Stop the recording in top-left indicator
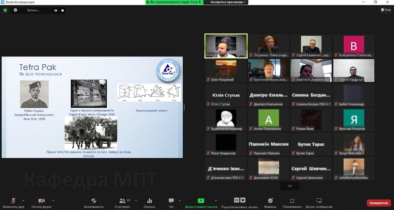 point(63,10)
